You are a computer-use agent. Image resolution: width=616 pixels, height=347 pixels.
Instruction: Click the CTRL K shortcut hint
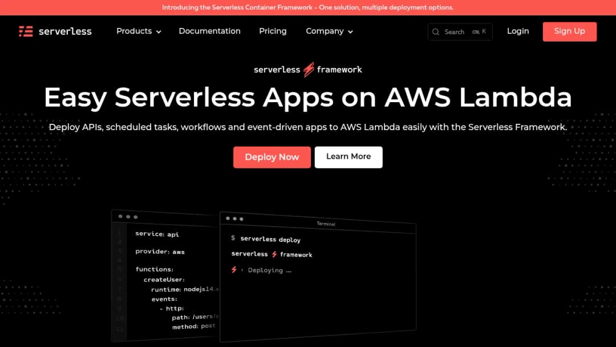[x=479, y=31]
